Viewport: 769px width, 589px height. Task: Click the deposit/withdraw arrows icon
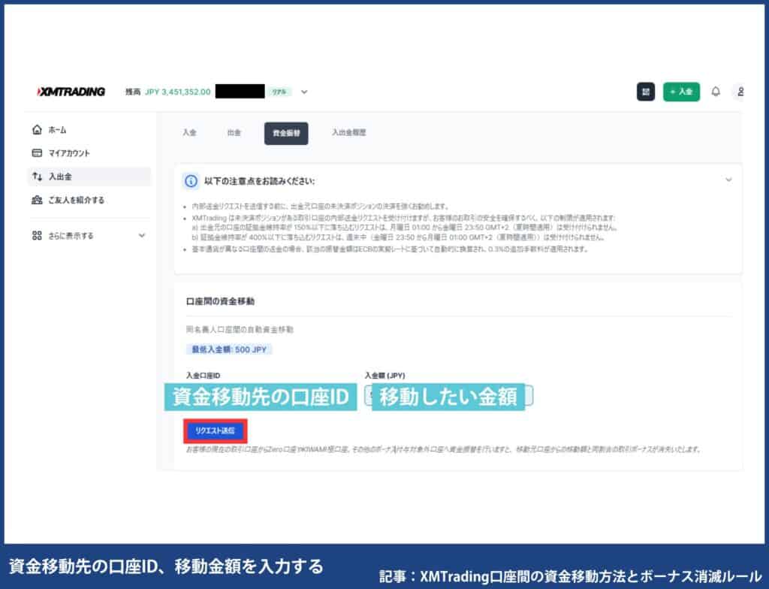point(37,177)
